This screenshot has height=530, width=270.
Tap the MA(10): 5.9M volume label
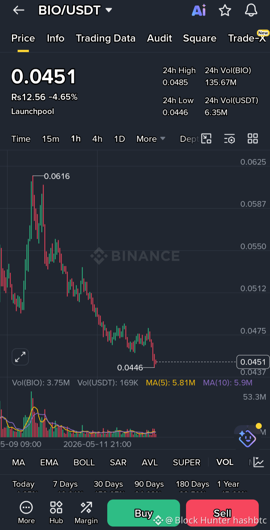tap(228, 383)
